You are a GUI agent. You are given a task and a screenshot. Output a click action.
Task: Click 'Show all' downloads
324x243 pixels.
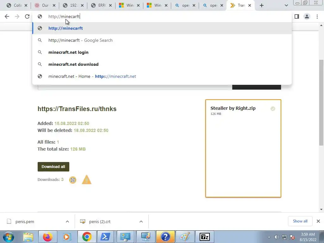tap(300, 221)
